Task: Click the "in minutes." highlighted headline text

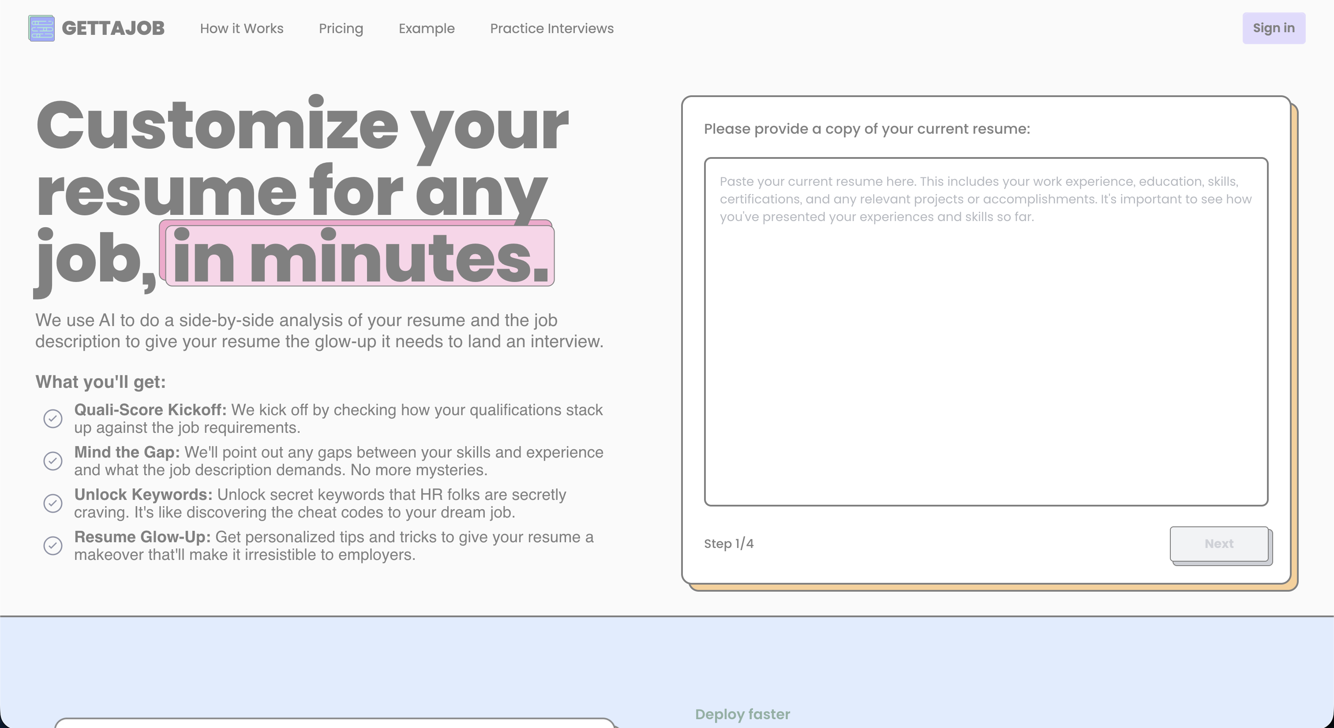Action: 360,256
